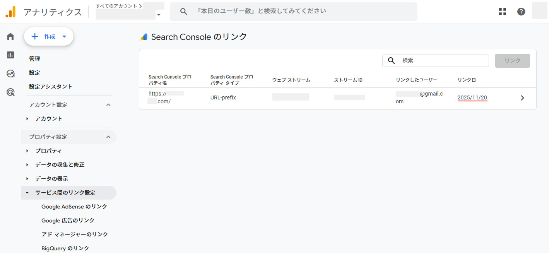The width and height of the screenshot is (549, 253).
Task: Open the Home page from the sidebar
Action: coord(10,36)
